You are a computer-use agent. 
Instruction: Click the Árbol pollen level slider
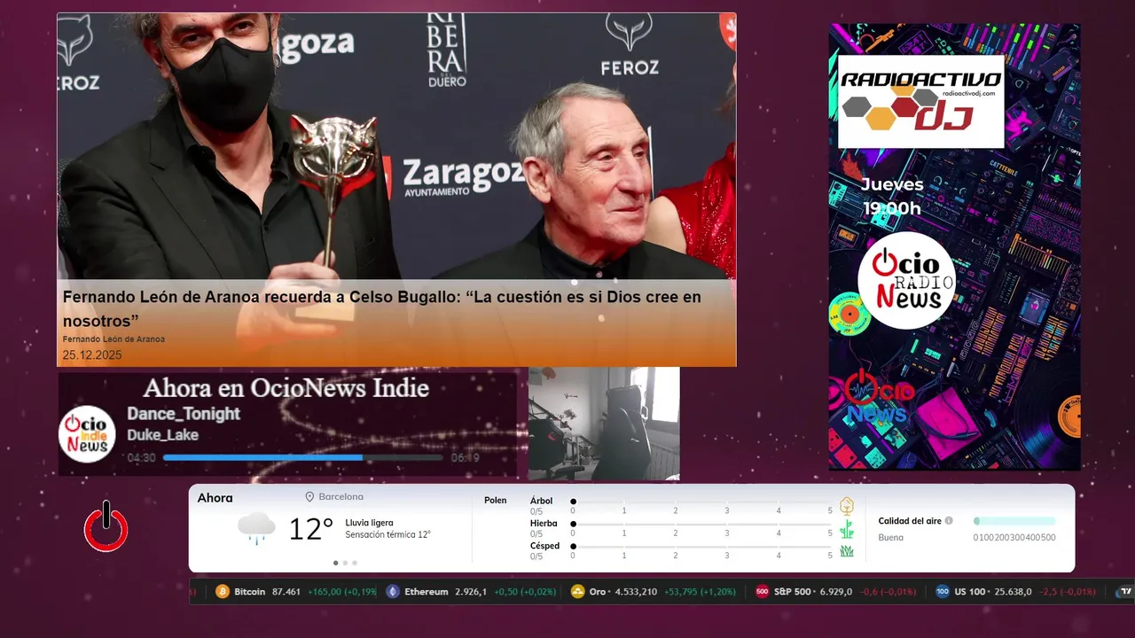(701, 502)
